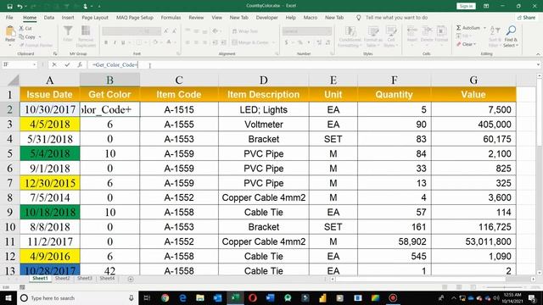Toggle Underline formatting
Screen dimensions: 543x305
[x=123, y=42]
